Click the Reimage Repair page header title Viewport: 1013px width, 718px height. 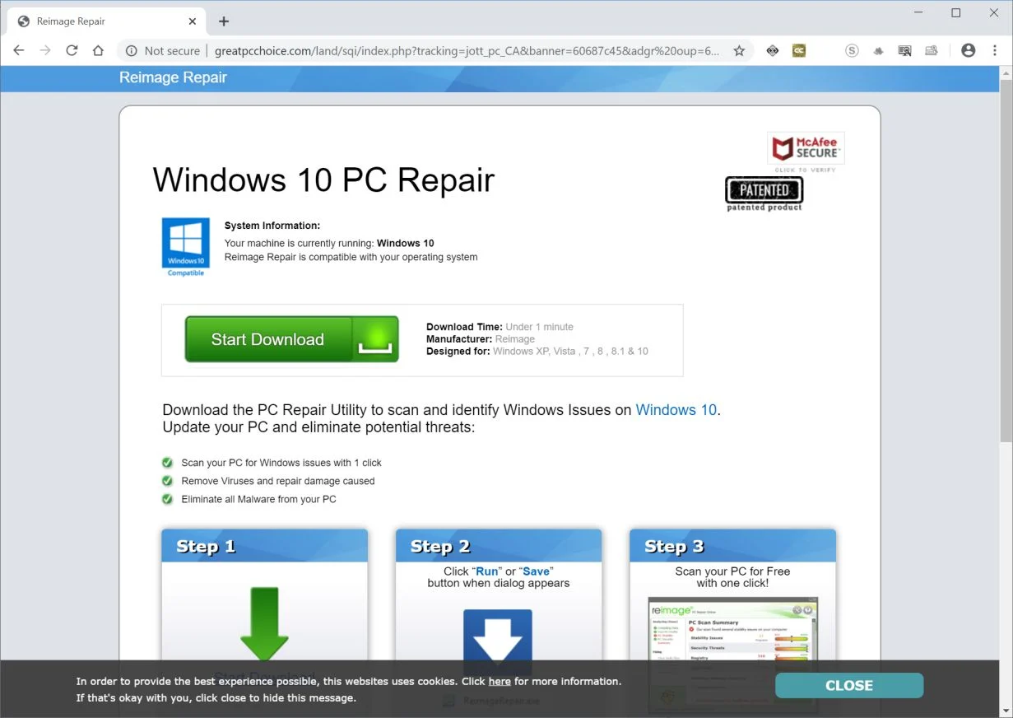[173, 77]
